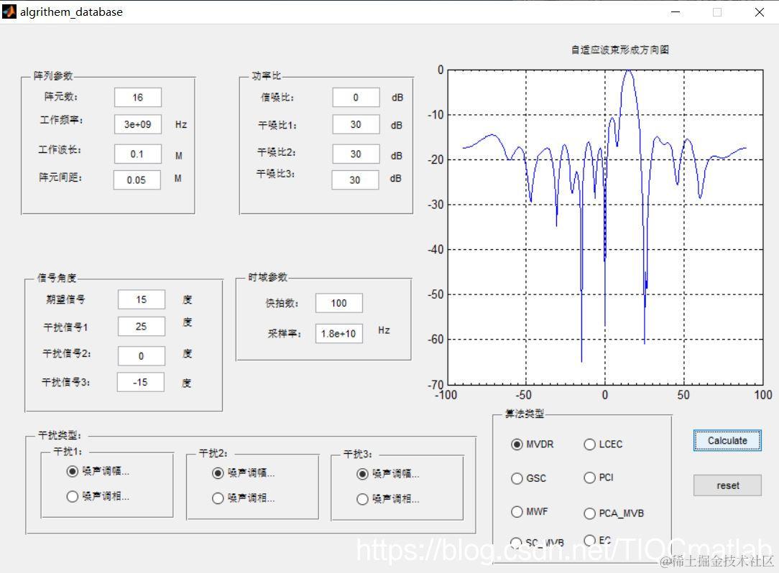
Task: Click the 干扰信号3 field showing -15
Action: (x=140, y=382)
